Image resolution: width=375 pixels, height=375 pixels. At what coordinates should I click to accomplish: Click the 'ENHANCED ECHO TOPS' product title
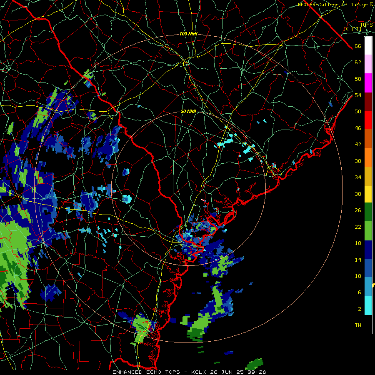[146, 372]
